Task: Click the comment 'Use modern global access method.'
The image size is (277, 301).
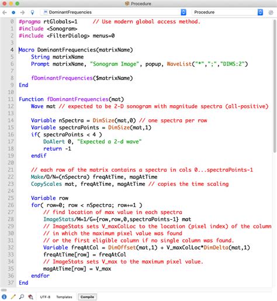Action: pyautogui.click(x=151, y=22)
